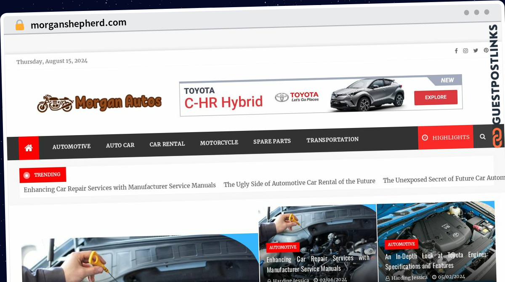Open article An In-Depth Look at Toyota Engines
The height and width of the screenshot is (282, 505).
(x=436, y=261)
